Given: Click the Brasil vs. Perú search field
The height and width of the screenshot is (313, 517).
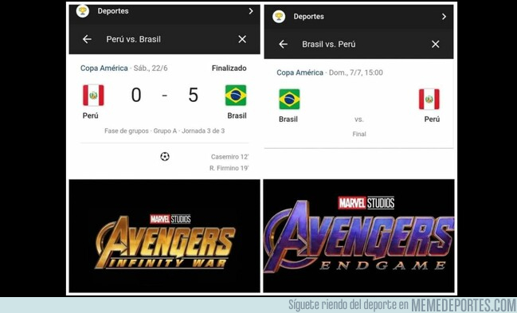Looking at the screenshot, I should coord(329,44).
